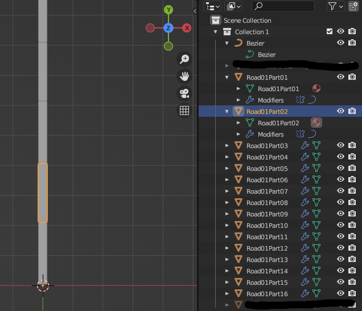Click the Scene Collection icon
The width and height of the screenshot is (362, 311).
tap(216, 21)
